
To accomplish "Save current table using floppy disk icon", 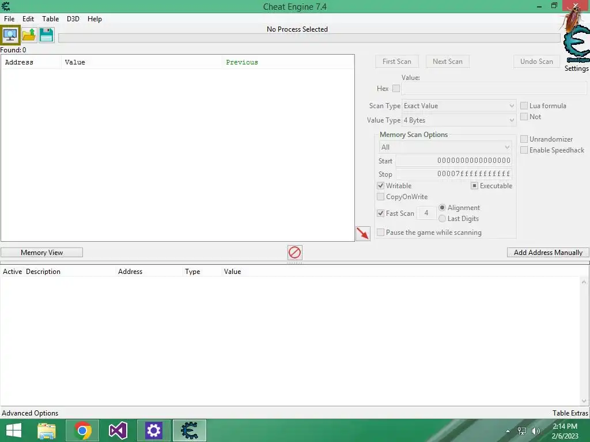I will tap(46, 35).
